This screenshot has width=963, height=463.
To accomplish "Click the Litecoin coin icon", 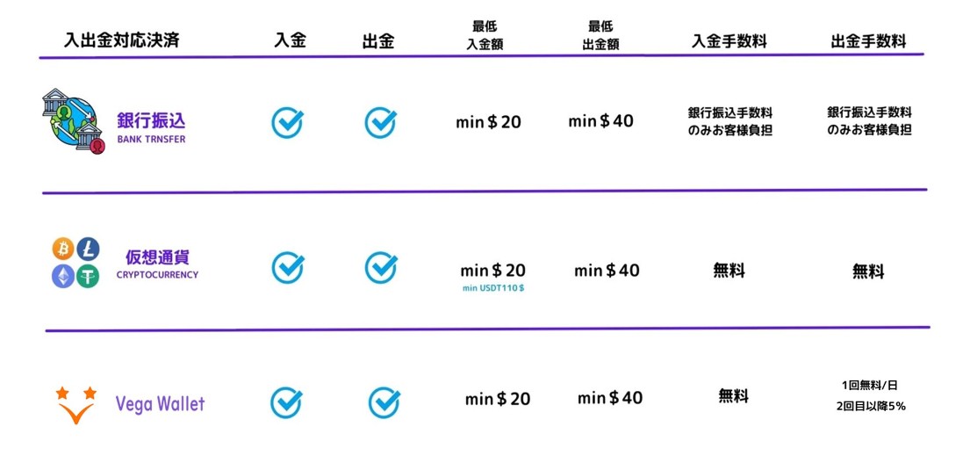I will click(88, 249).
